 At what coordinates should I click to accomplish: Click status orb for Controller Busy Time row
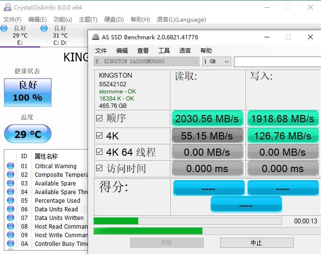coord(11,243)
